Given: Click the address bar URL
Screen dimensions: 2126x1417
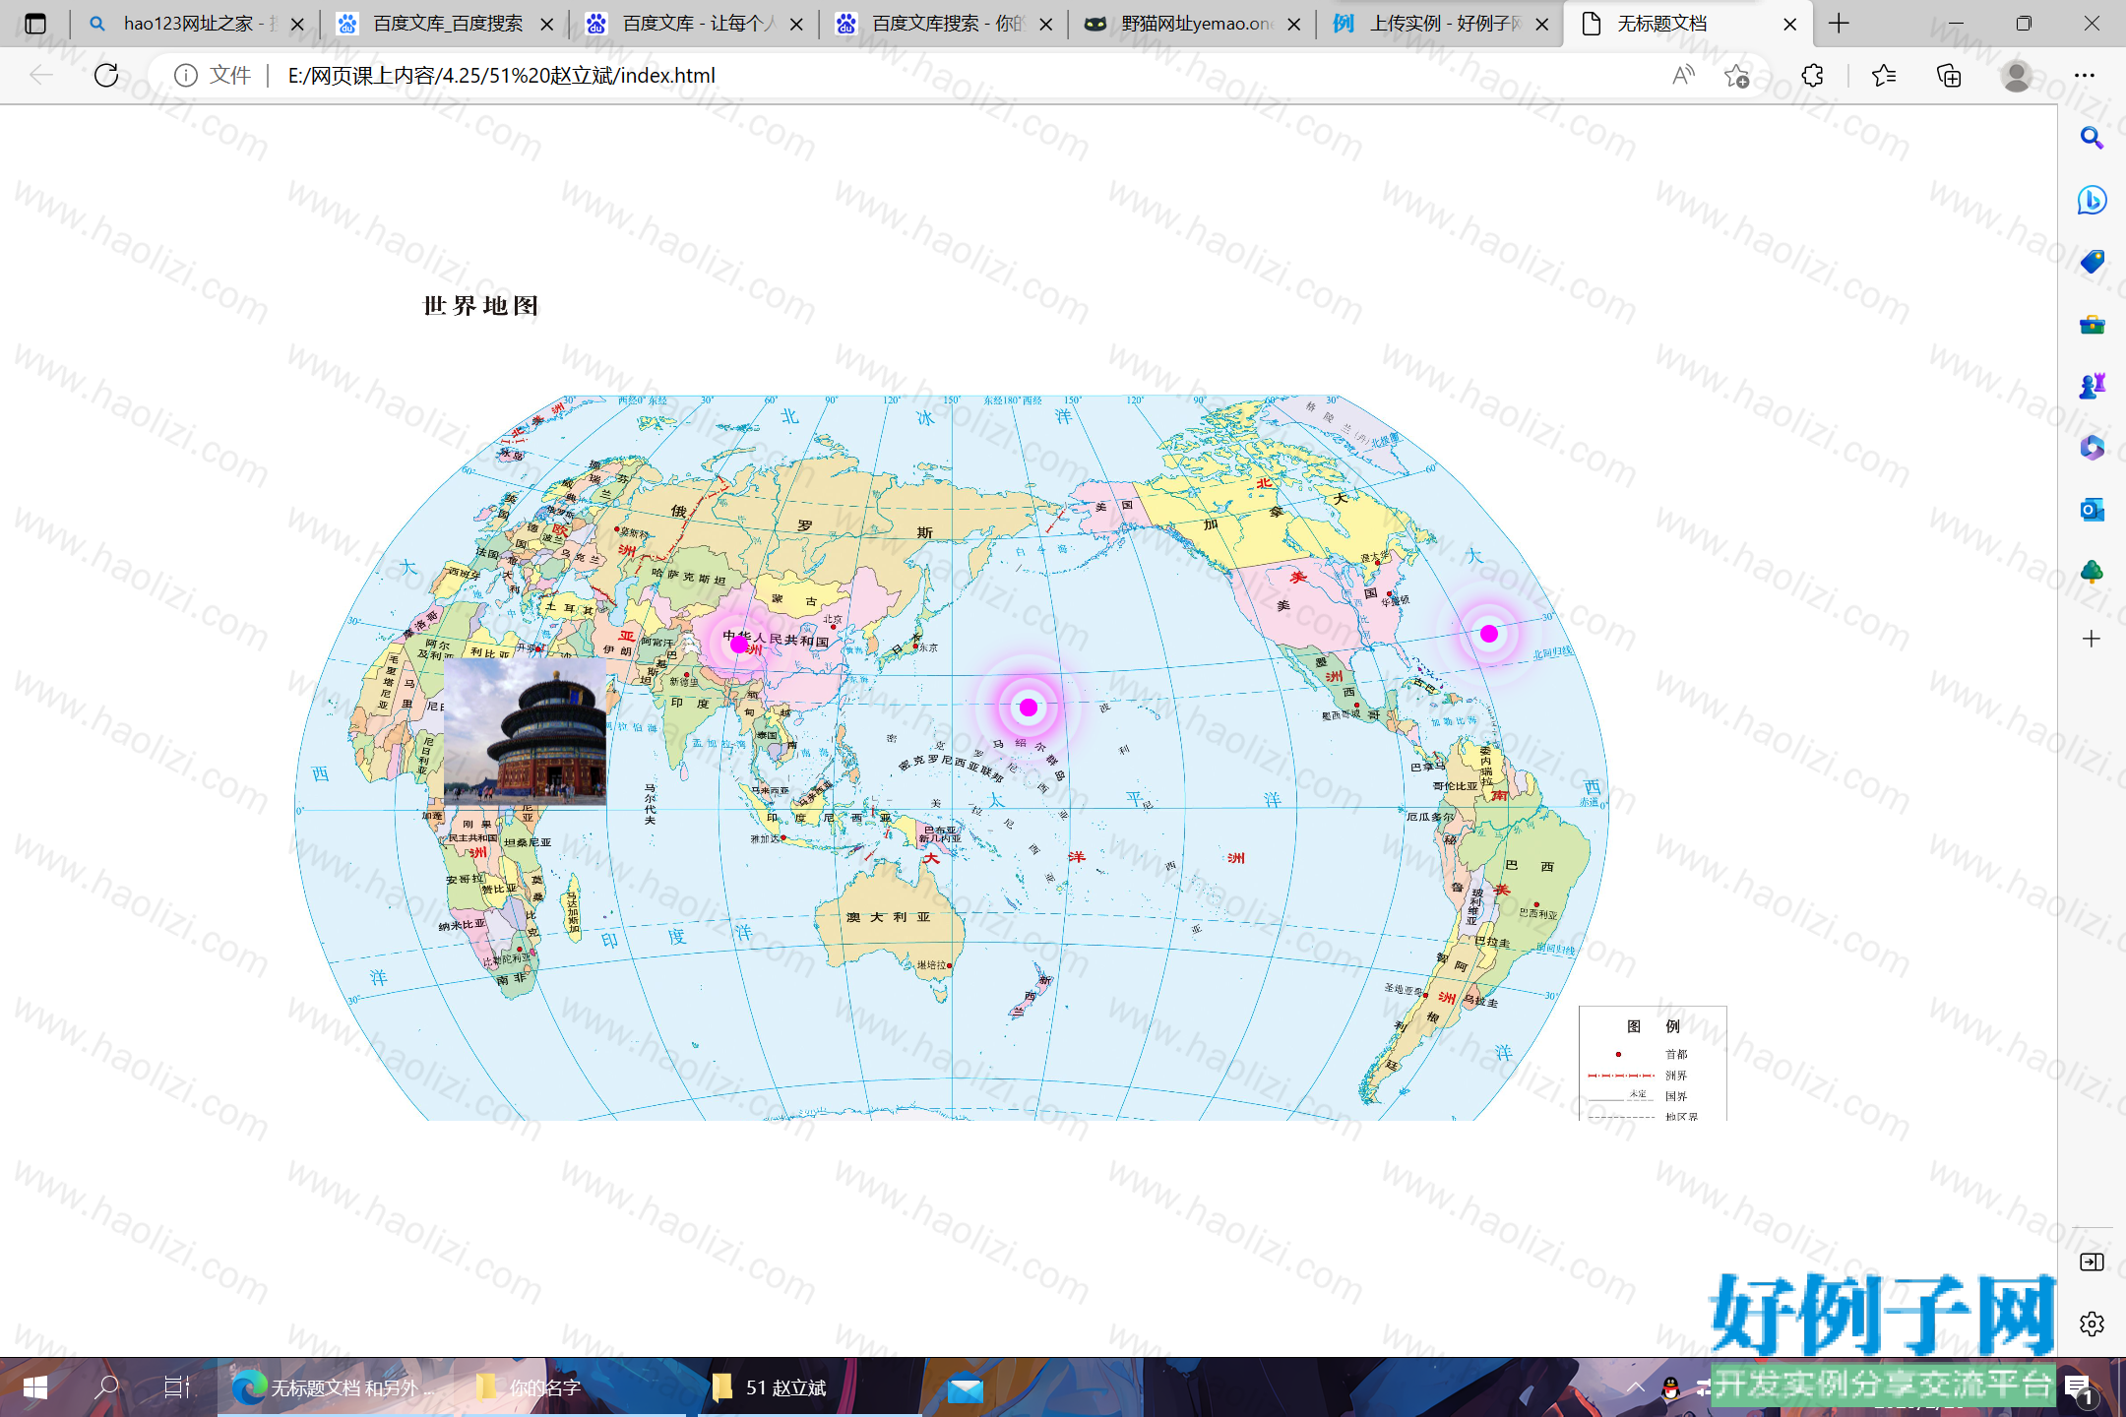Looking at the screenshot, I should point(501,75).
